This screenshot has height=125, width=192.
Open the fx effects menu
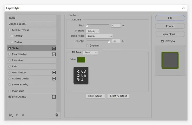point(11,115)
